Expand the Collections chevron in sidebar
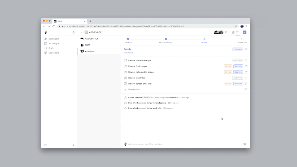The width and height of the screenshot is (297, 167). point(73,53)
